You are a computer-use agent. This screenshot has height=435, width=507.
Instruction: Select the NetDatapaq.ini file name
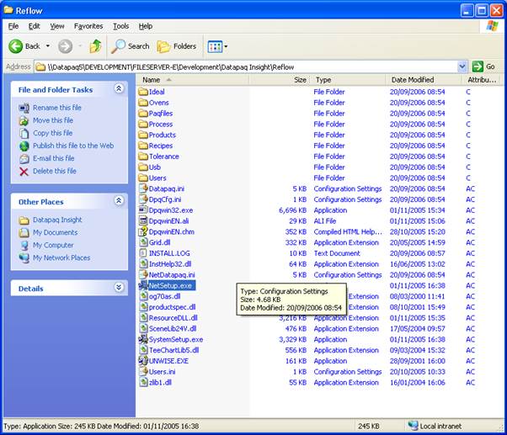(x=172, y=275)
